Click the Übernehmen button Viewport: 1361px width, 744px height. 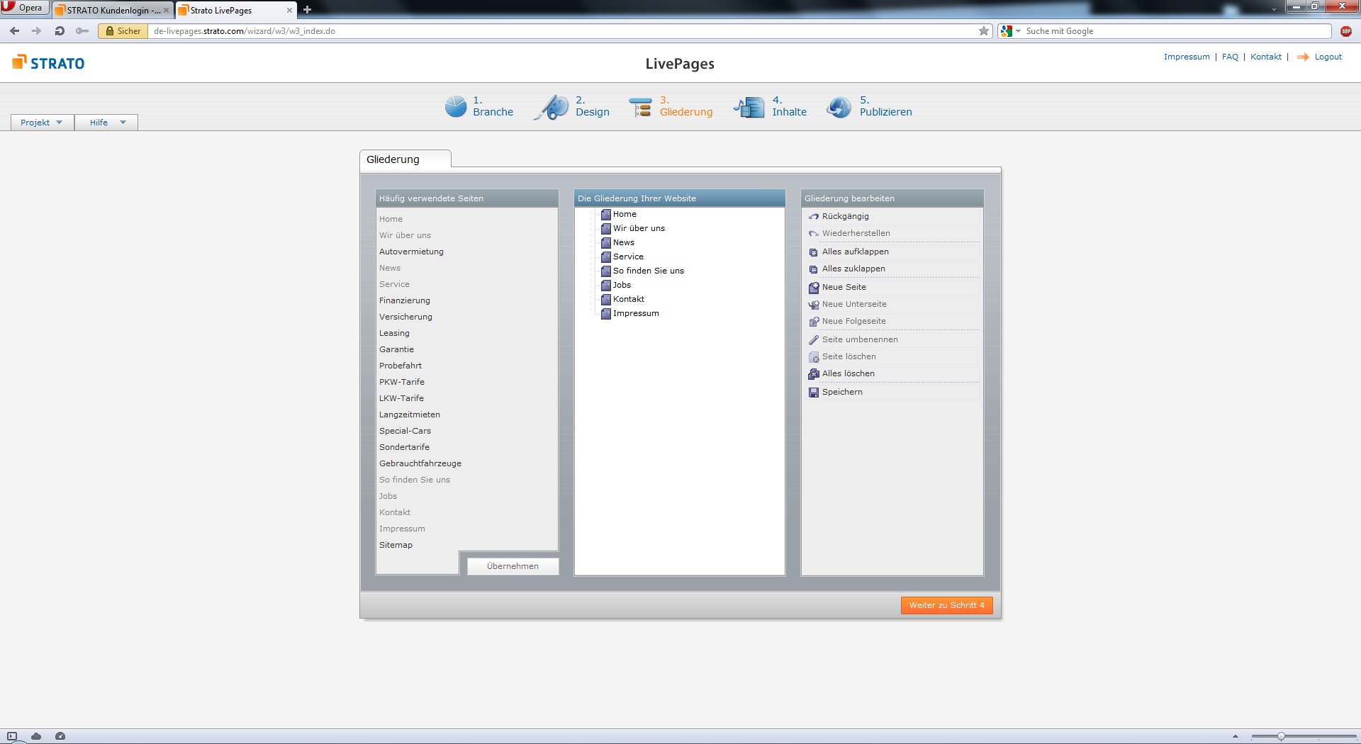[513, 566]
